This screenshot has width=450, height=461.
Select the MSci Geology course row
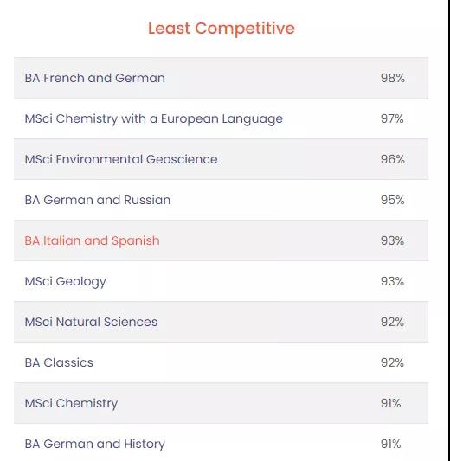221,281
